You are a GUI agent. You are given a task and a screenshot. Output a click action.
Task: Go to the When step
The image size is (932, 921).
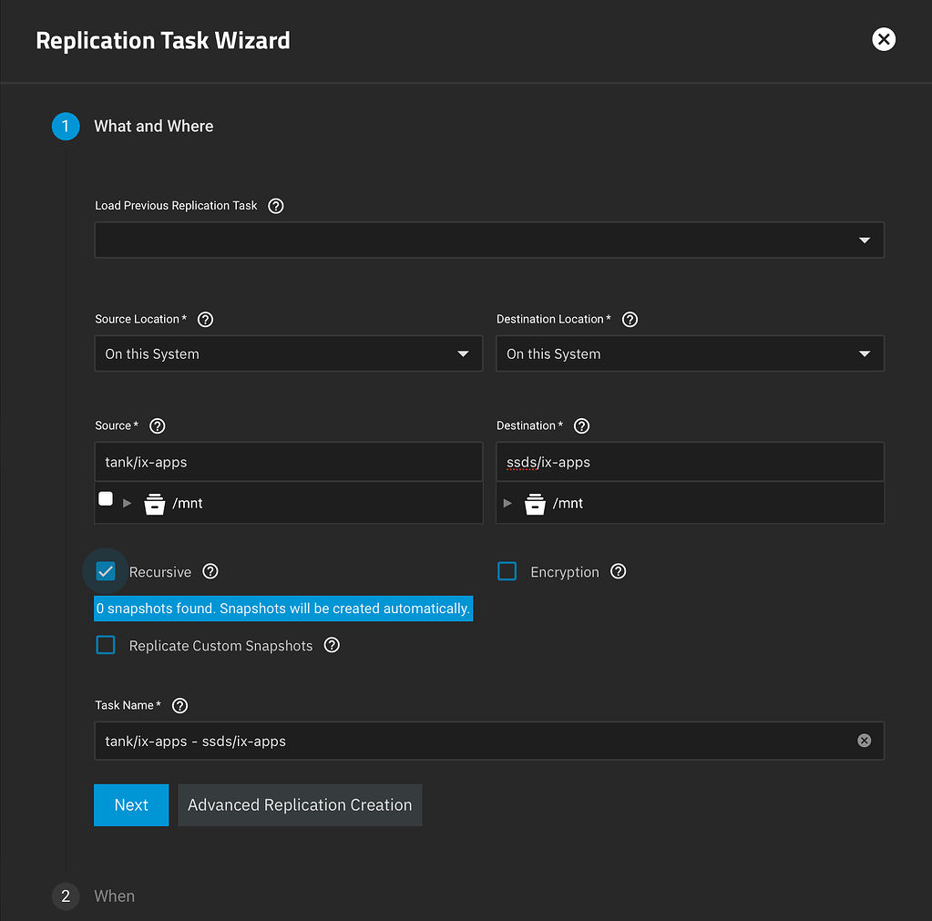[x=114, y=896]
